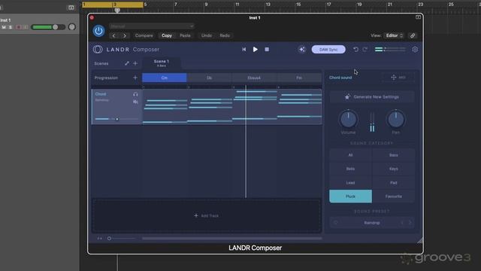The height and width of the screenshot is (271, 481).
Task: Select the Bass sound category
Action: (394, 155)
